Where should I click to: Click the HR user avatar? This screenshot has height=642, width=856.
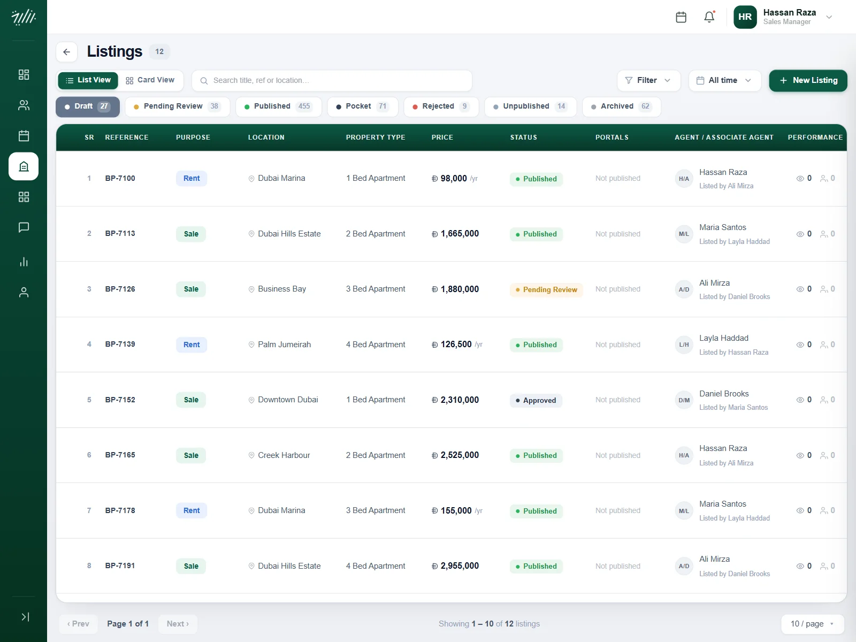click(745, 17)
